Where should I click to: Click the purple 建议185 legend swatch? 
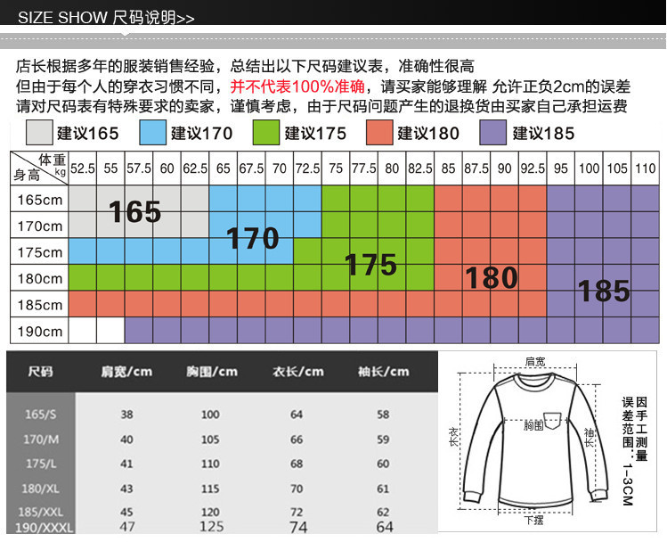pos(493,133)
